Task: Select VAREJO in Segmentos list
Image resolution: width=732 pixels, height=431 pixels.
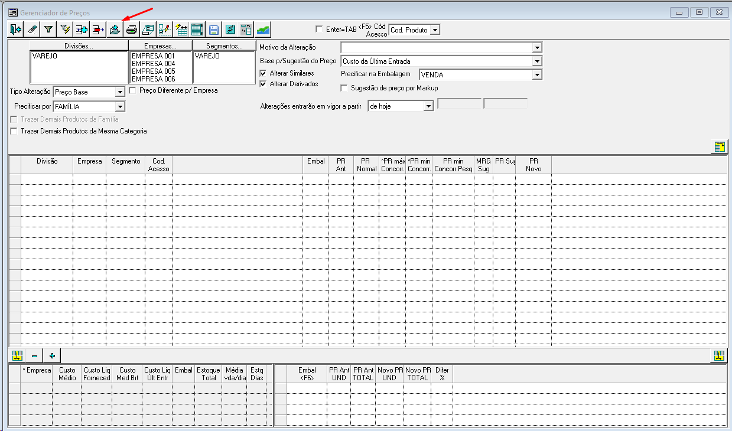Action: [207, 56]
